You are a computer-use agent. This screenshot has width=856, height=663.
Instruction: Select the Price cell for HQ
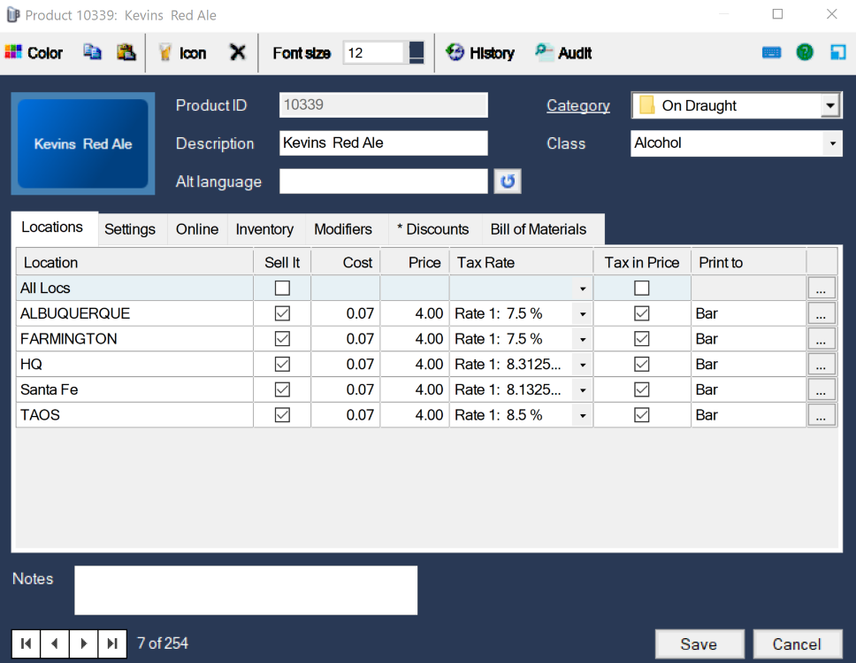point(415,365)
